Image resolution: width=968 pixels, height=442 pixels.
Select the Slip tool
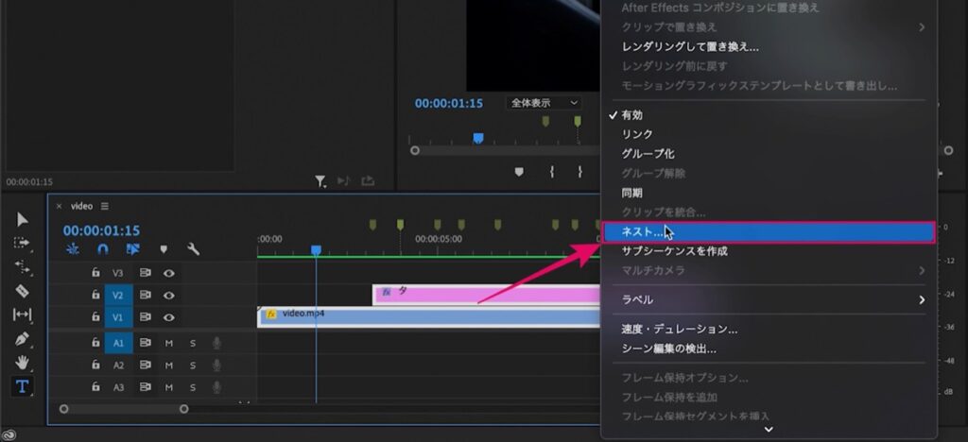[x=23, y=314]
